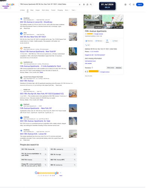Image resolution: width=147 pixels, height=188 pixels.
Task: Open the Short videos tab
Action: coord(46,10)
